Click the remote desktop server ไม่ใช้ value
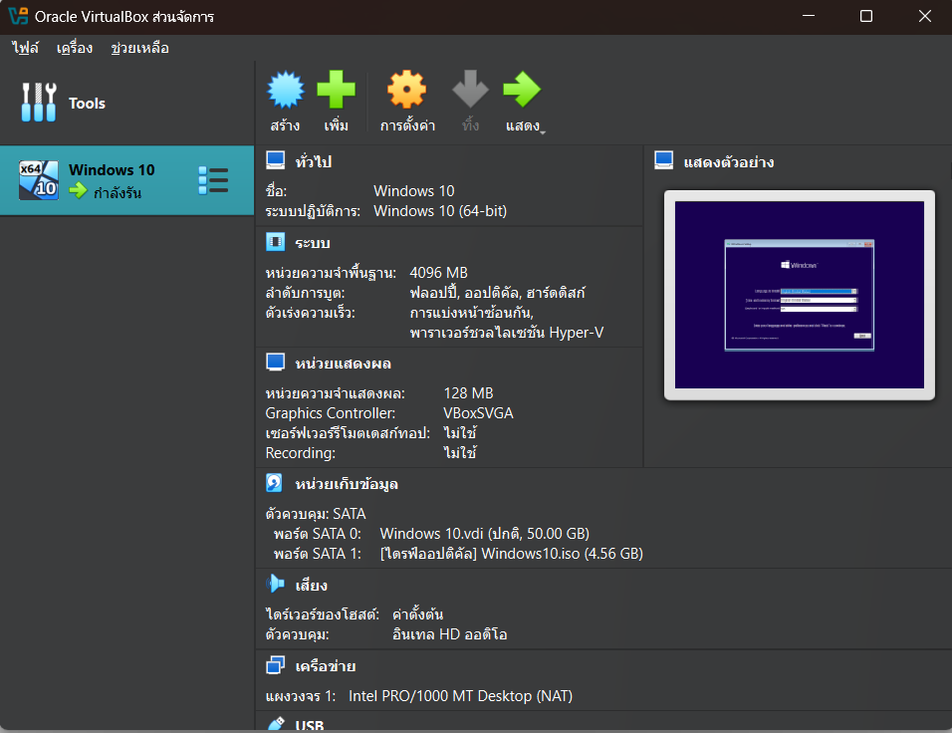 (460, 432)
